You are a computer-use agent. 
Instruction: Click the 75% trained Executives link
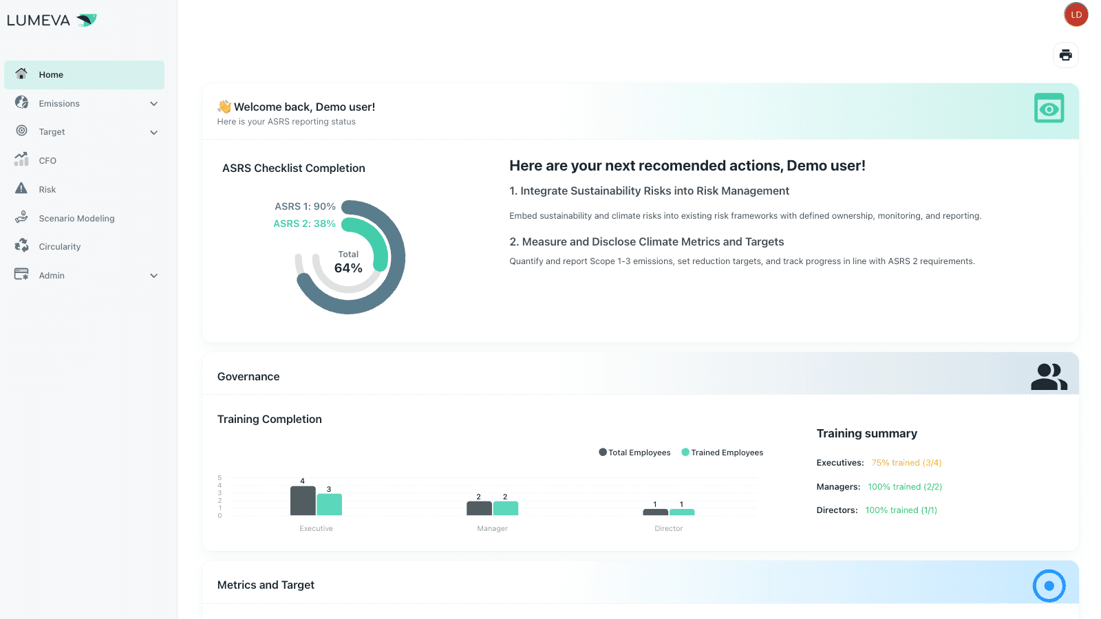coord(906,462)
